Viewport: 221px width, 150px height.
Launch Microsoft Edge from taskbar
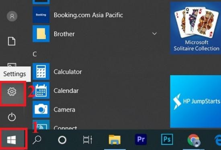pos(218,140)
